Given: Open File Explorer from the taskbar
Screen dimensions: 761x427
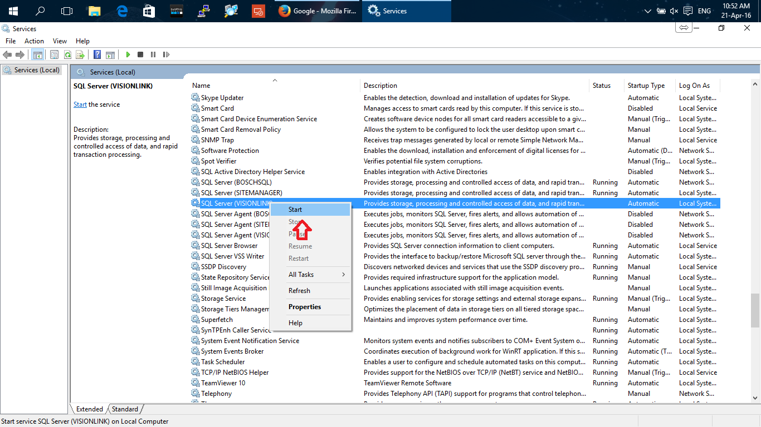Looking at the screenshot, I should pyautogui.click(x=95, y=11).
